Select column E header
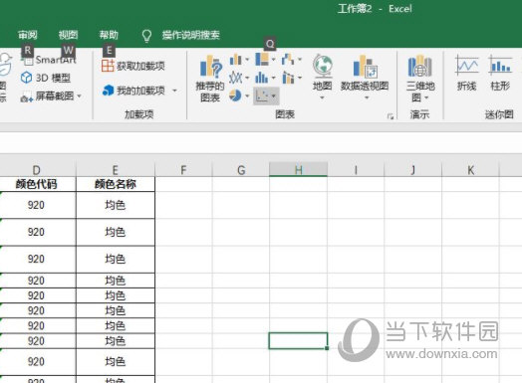 [116, 170]
